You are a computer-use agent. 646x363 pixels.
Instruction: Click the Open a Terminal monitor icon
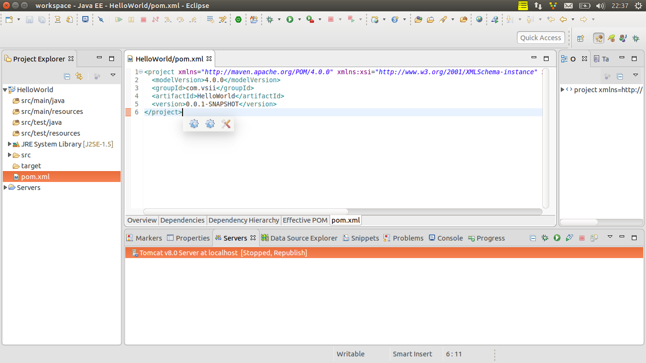[x=85, y=19]
